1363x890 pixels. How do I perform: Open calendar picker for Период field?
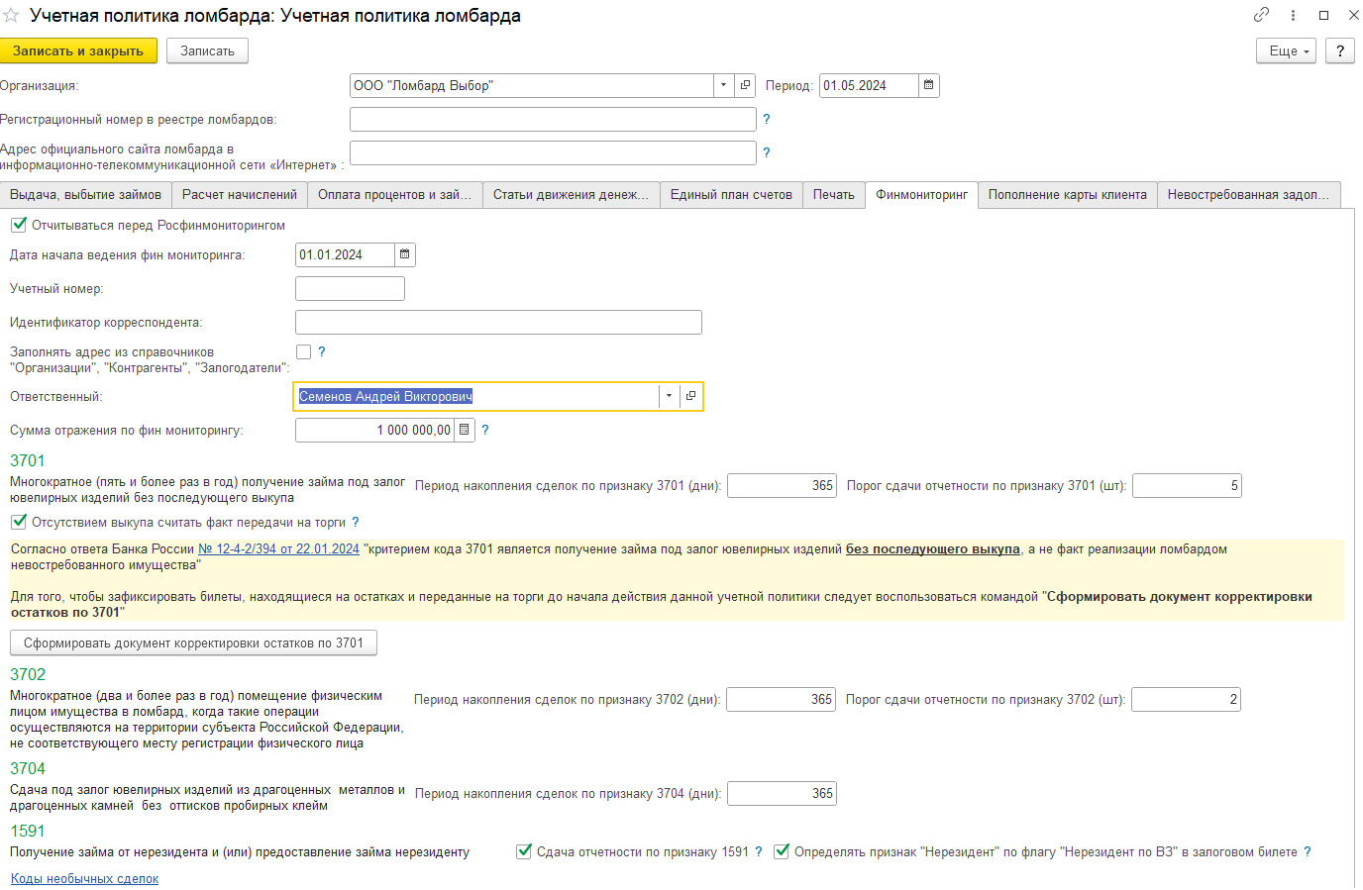tap(928, 85)
